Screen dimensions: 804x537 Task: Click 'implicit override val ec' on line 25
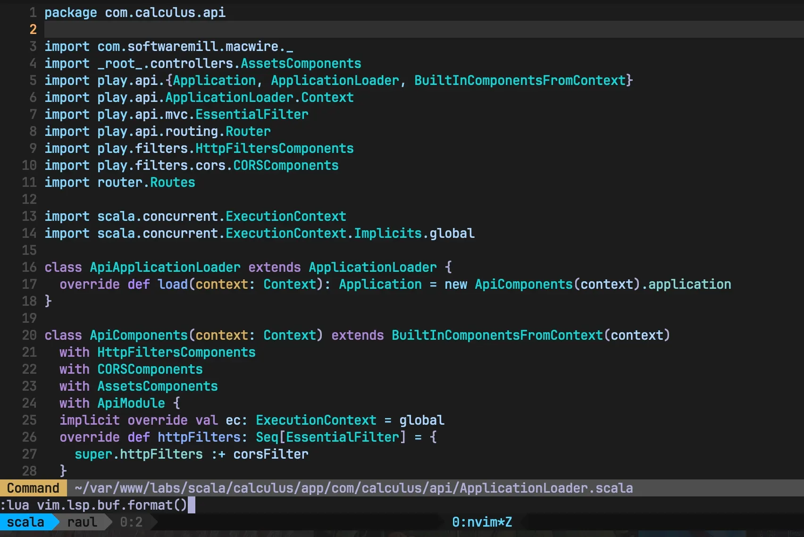tap(150, 420)
